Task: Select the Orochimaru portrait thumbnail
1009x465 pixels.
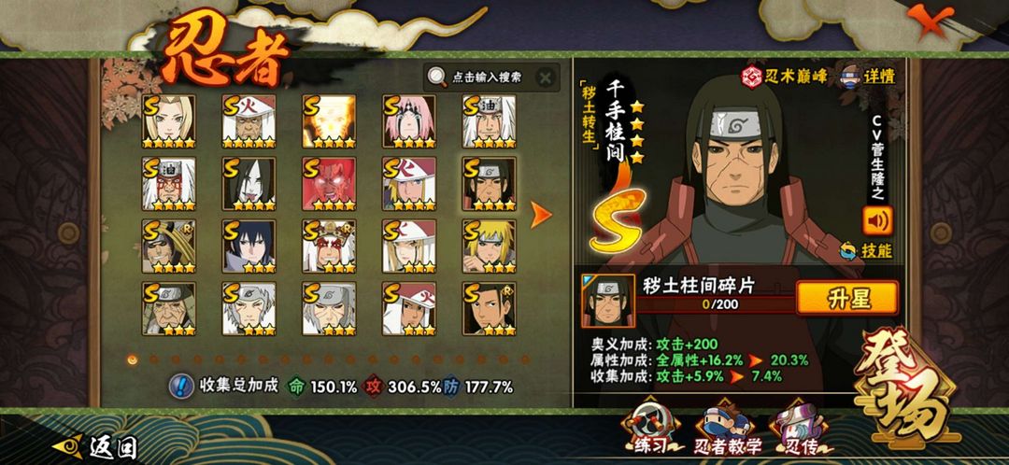Action: pyautogui.click(x=249, y=184)
